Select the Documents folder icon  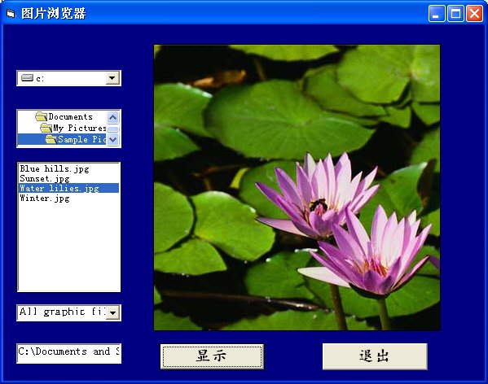(42, 117)
